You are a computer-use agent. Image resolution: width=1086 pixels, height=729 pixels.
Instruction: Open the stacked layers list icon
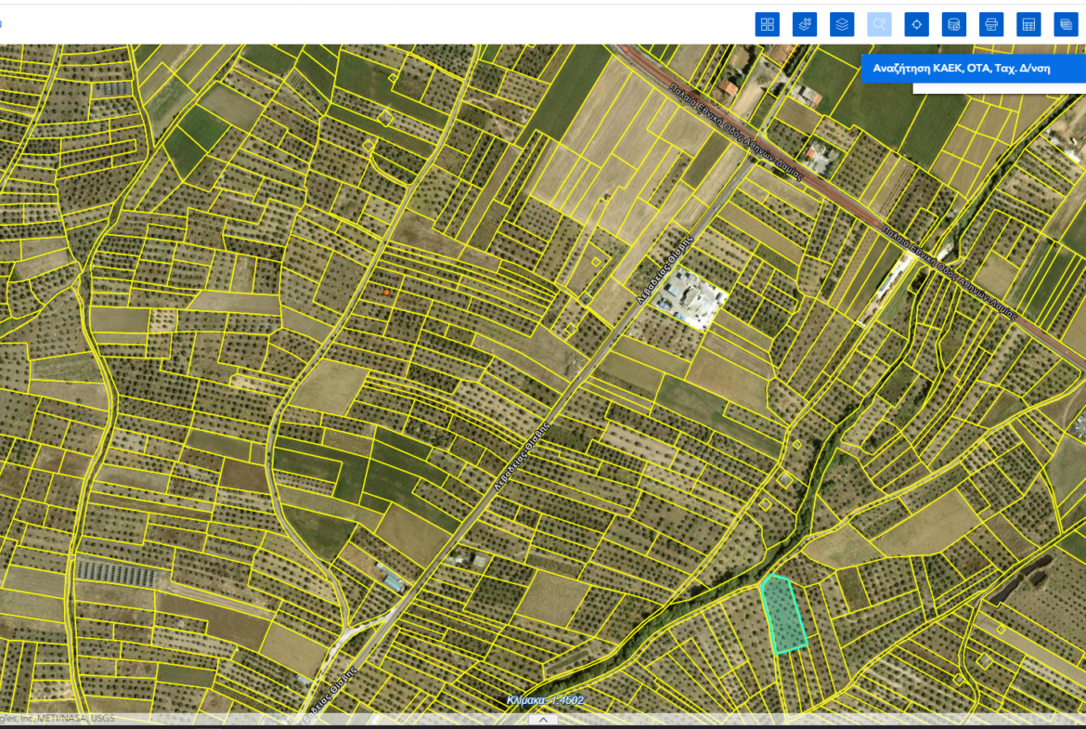pos(842,25)
